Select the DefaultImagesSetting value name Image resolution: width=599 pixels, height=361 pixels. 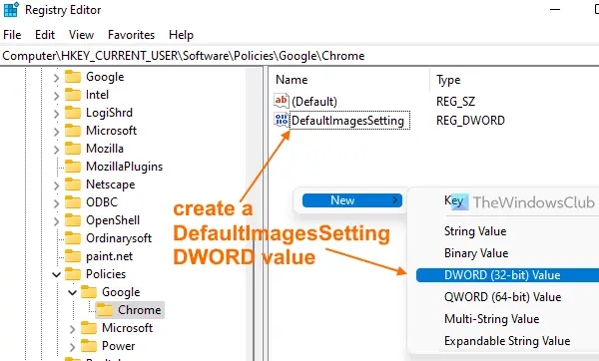coord(349,121)
